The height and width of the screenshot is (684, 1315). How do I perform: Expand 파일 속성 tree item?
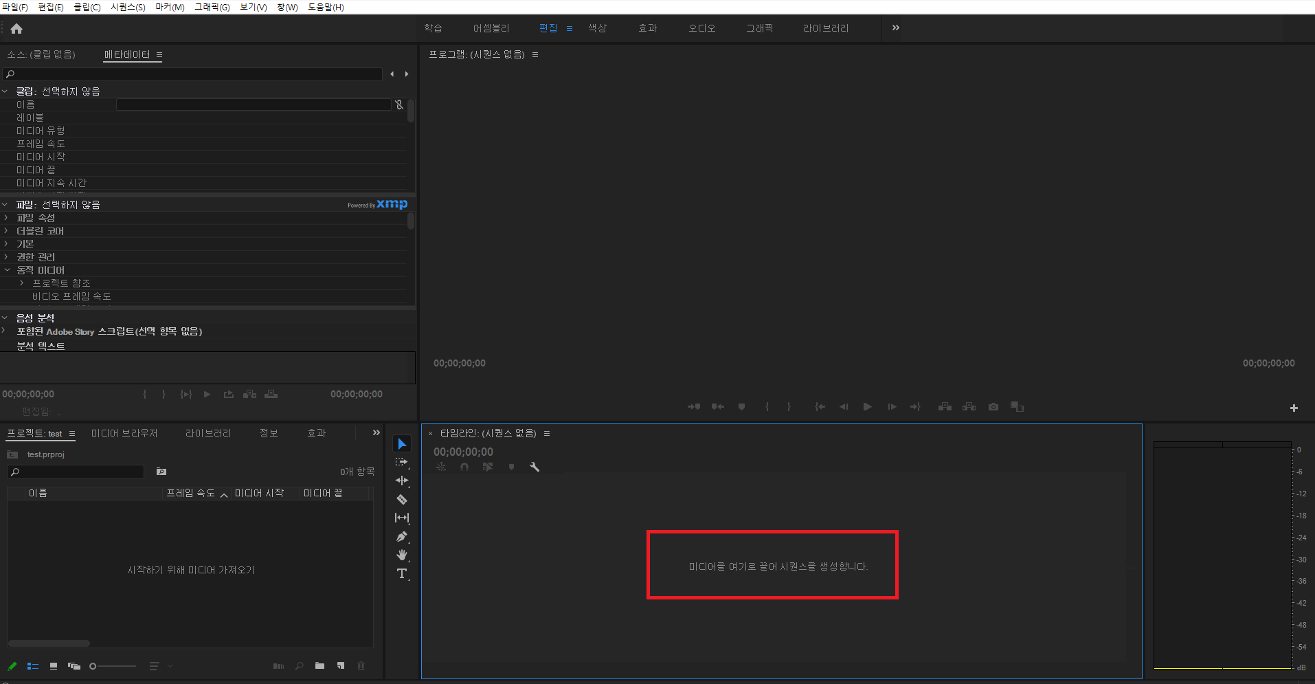point(6,217)
